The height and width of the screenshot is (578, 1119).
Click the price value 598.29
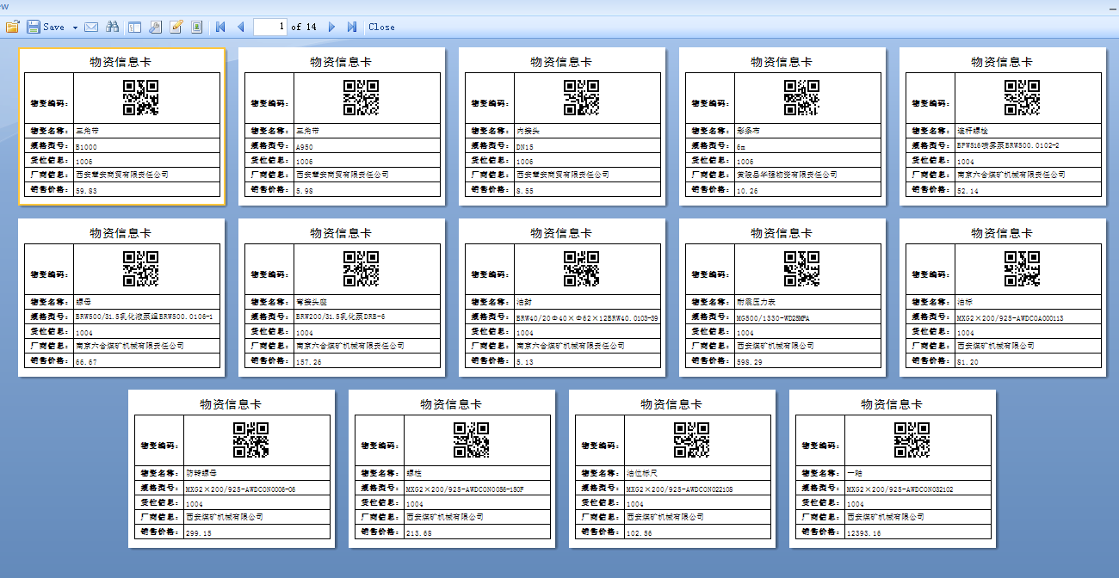click(x=750, y=362)
